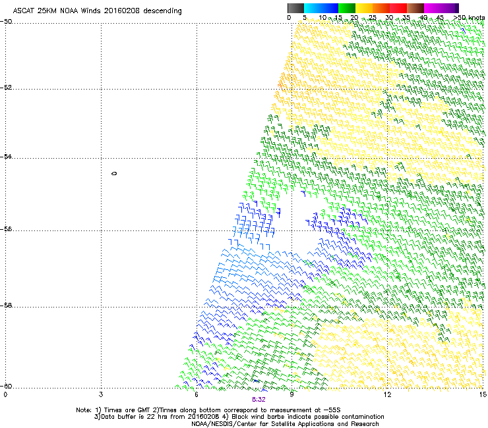Click the note line 'Data buffer is 22 hrs'
This screenshot has height=428, width=488.
(239, 417)
